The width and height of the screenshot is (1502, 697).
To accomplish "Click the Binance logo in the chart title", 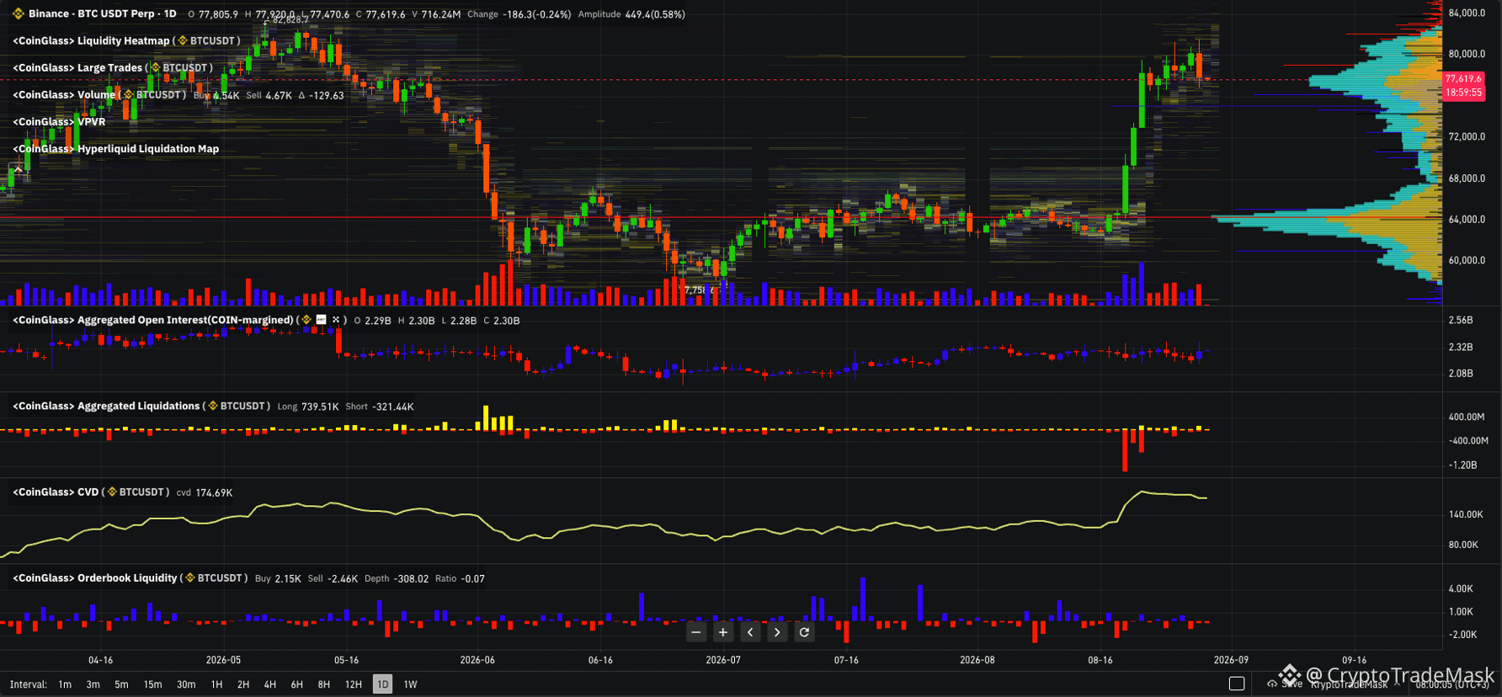I will [18, 14].
